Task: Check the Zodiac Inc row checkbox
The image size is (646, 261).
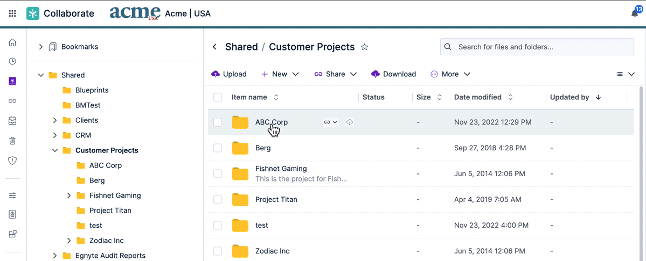Action: [218, 251]
